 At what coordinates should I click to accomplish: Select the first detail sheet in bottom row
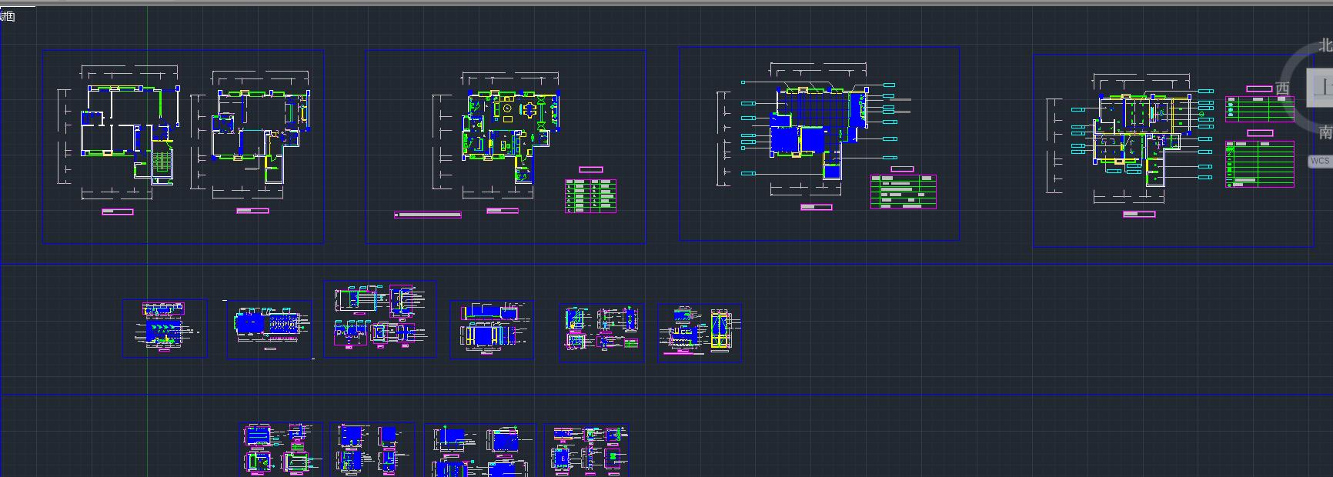[281, 450]
